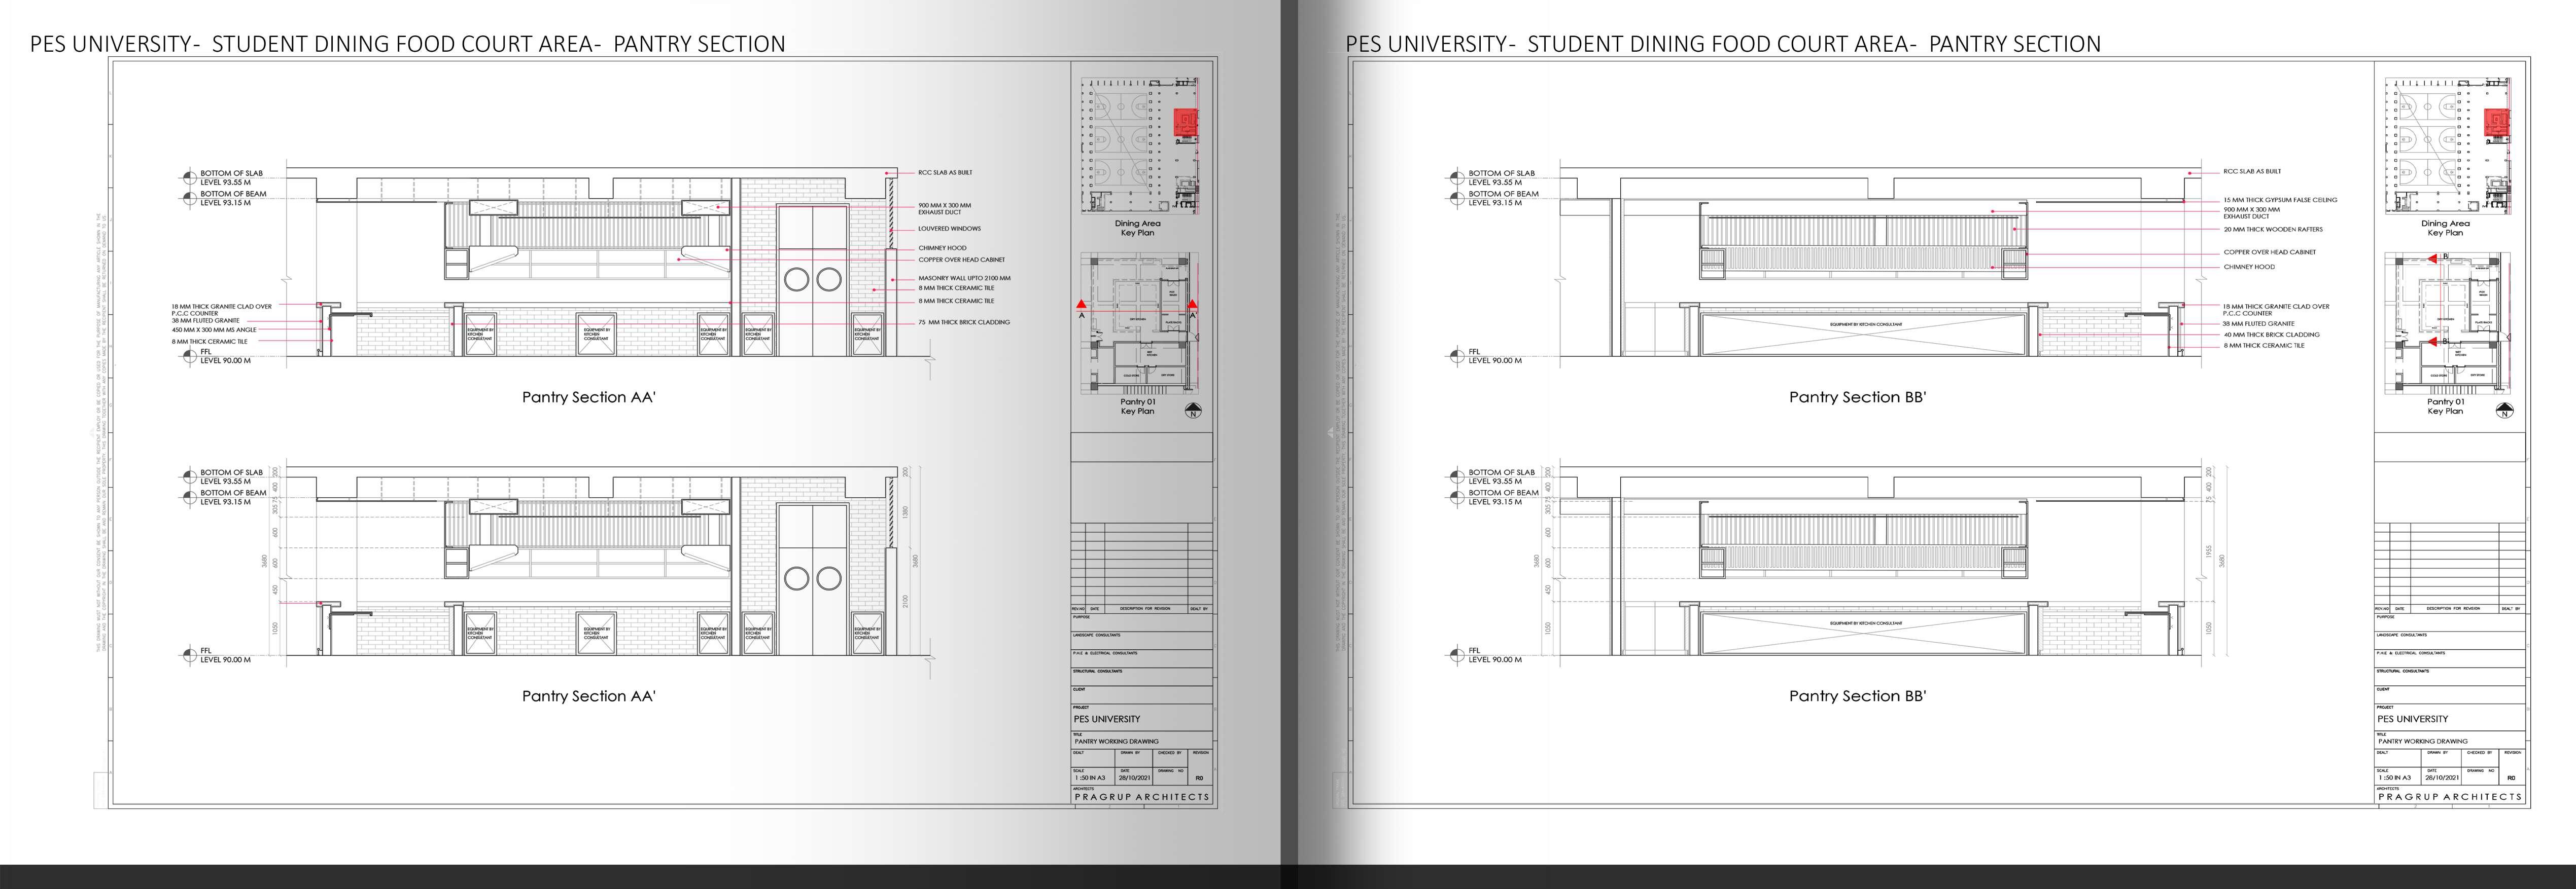
Task: Click the 'RCC SLAB AS BUILT' annotation on left sheet
Action: 945,173
